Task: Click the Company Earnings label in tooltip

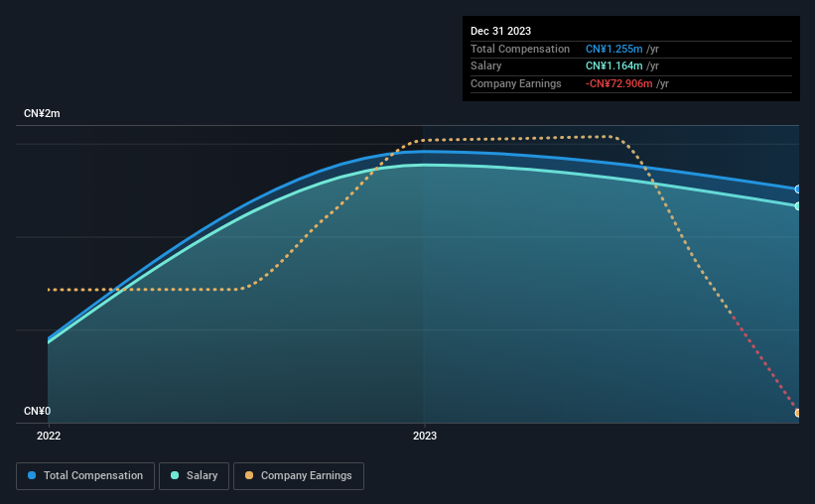Action: coord(515,83)
